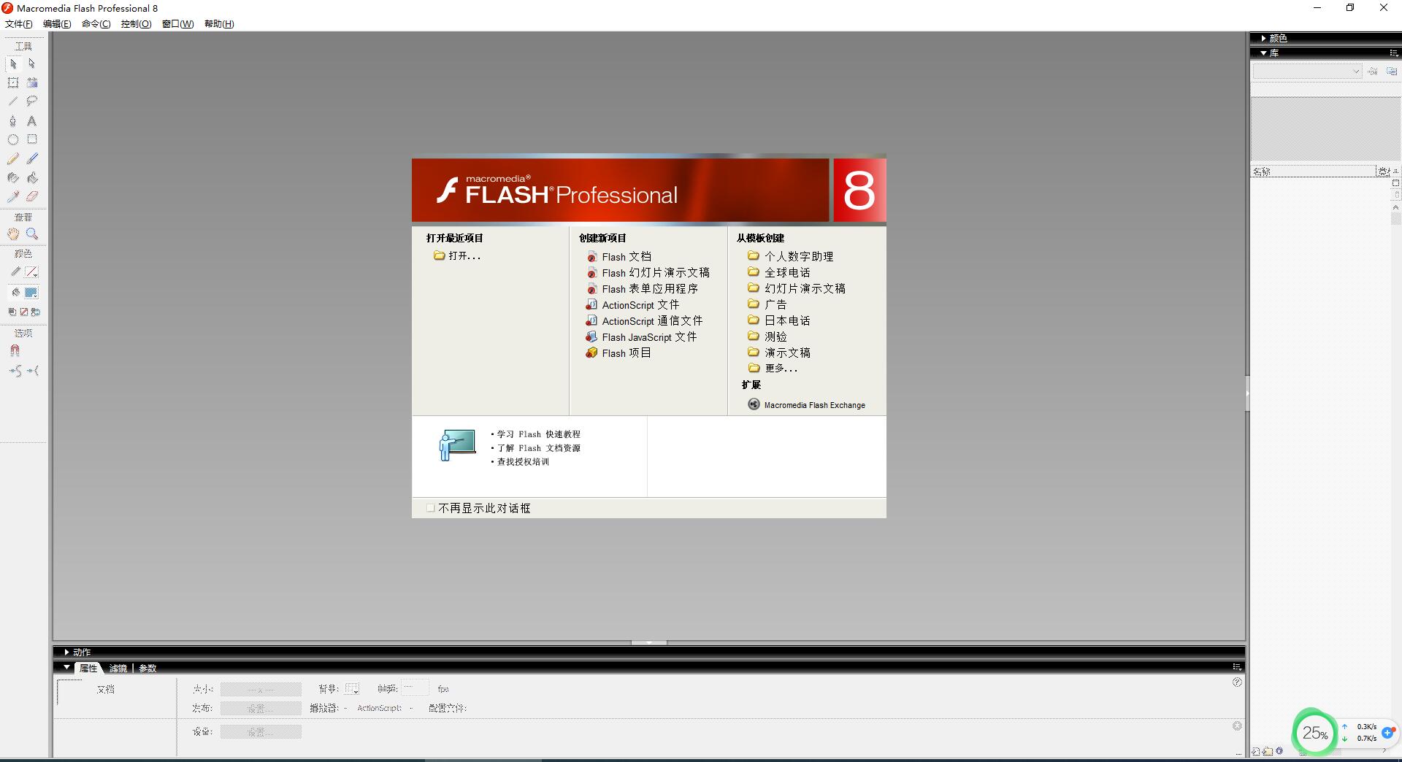Switch to the 滤镜 tab
This screenshot has width=1402, height=762.
pos(118,668)
